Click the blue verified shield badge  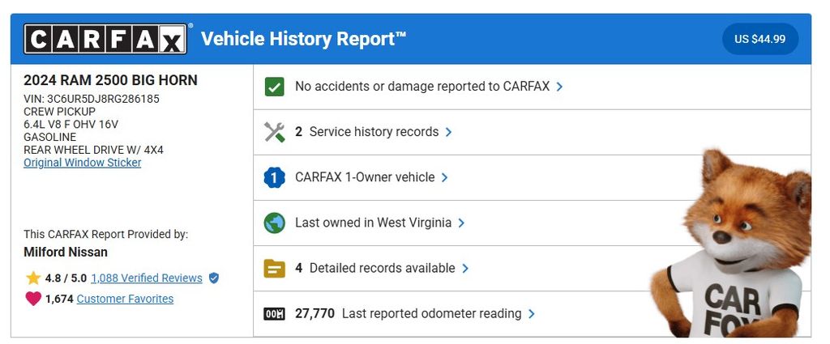point(214,278)
